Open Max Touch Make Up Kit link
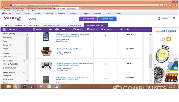The image size is (179, 102). click(70, 49)
